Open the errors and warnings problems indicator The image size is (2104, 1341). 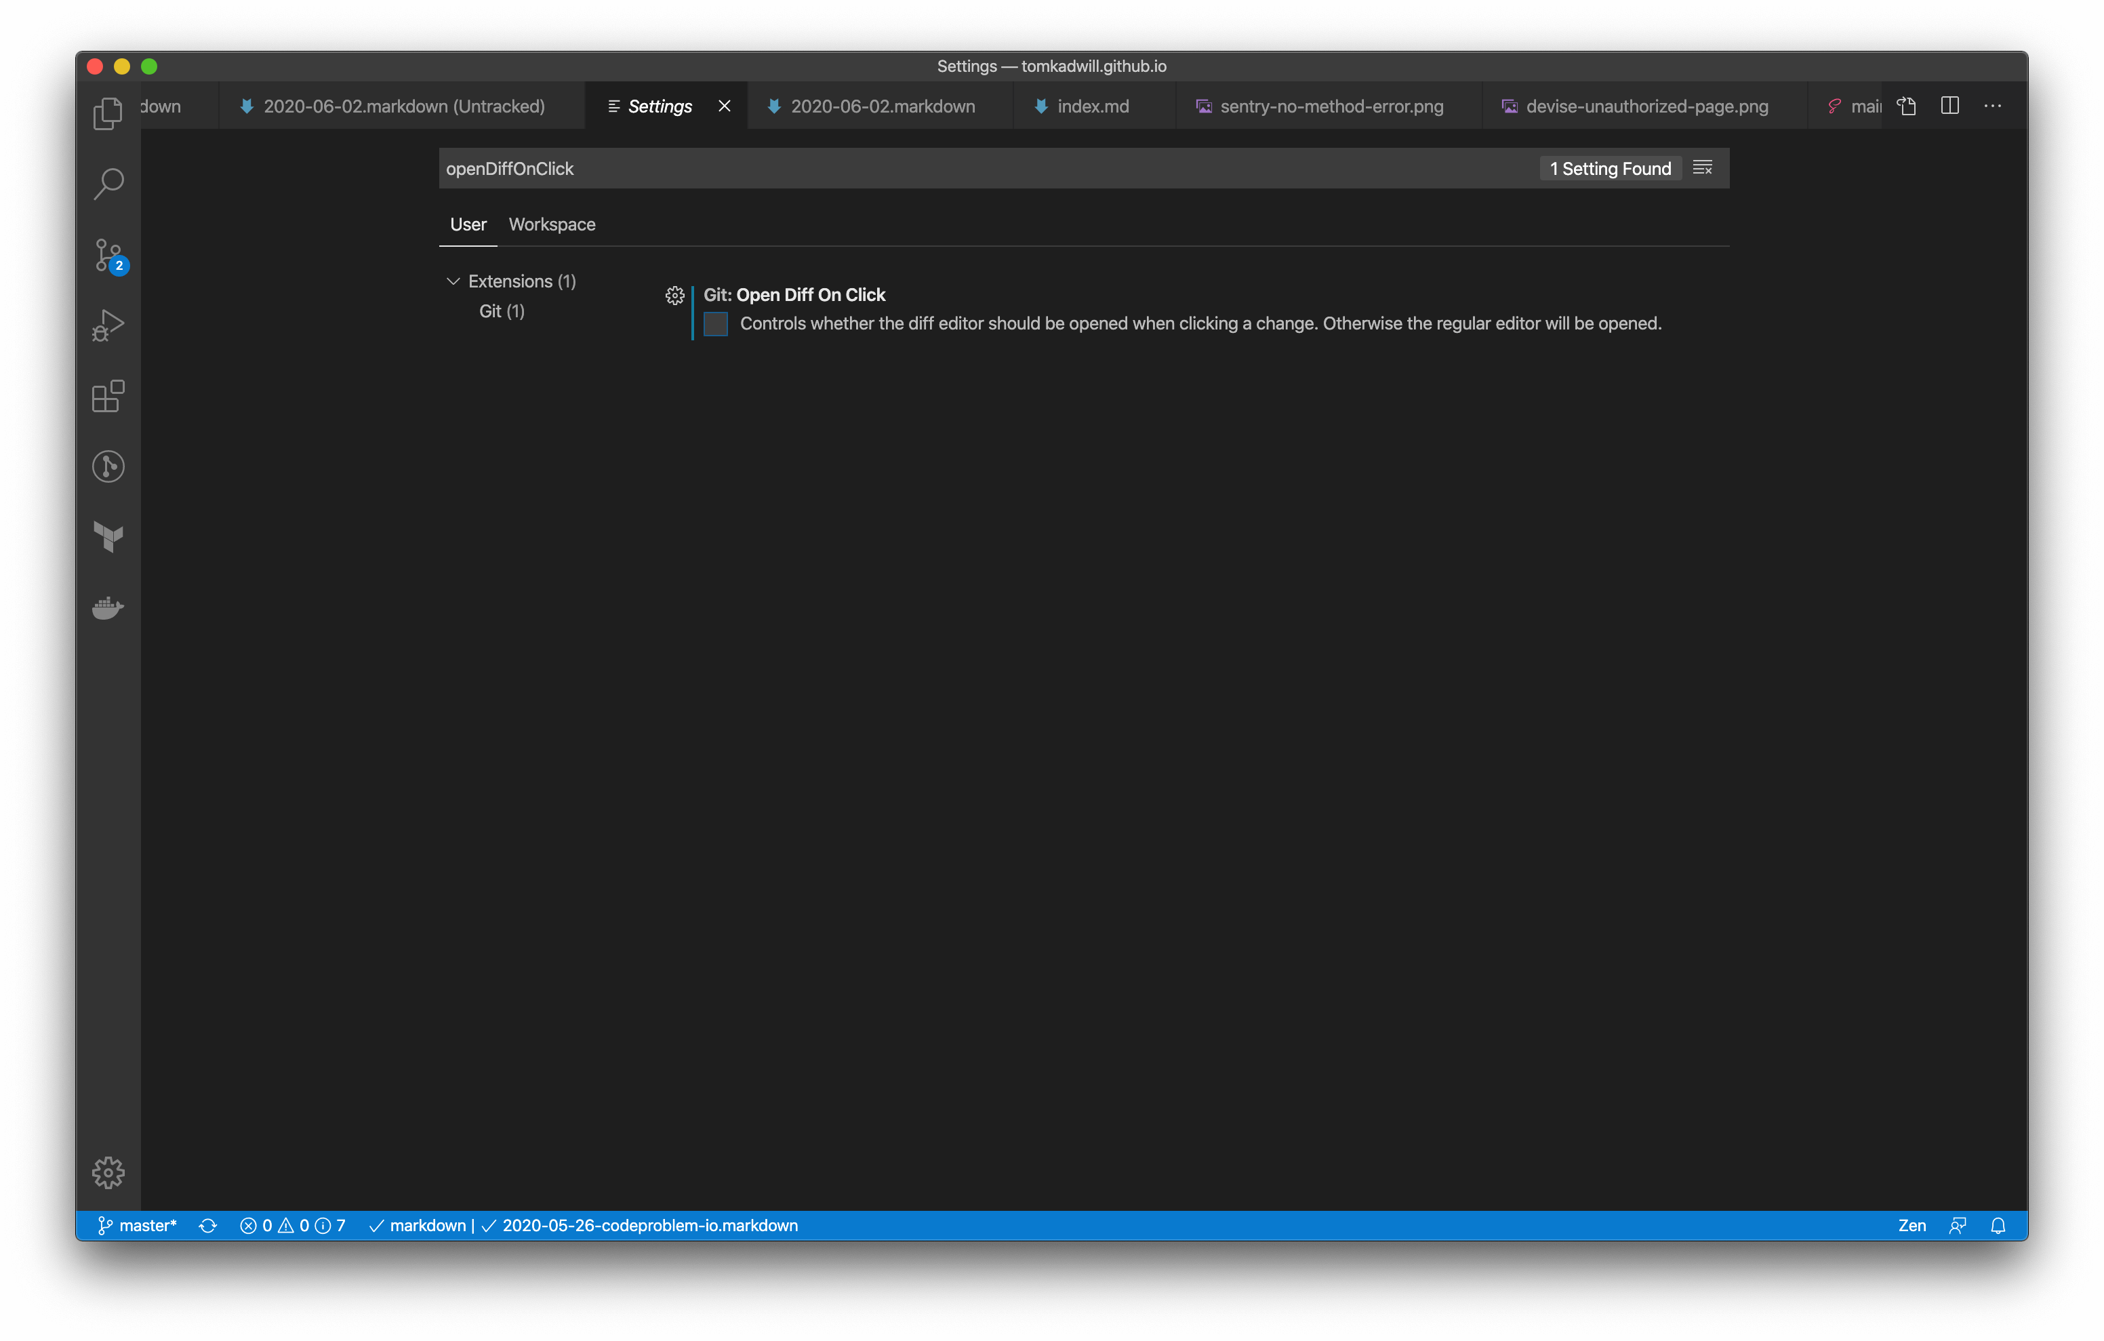coord(293,1226)
